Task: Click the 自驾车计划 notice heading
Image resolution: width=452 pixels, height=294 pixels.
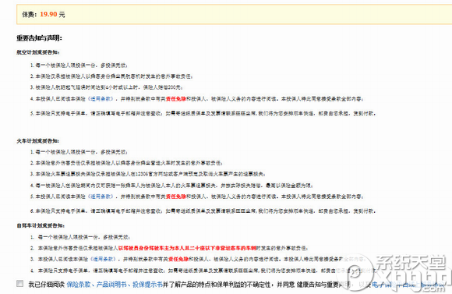Action: 41,225
